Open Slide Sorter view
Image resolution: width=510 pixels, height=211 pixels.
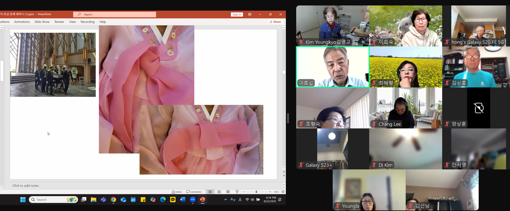219,192
